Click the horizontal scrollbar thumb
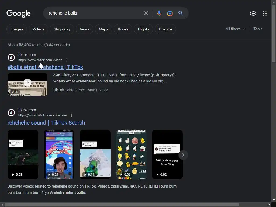The image size is (276, 207). pyautogui.click(x=122, y=205)
